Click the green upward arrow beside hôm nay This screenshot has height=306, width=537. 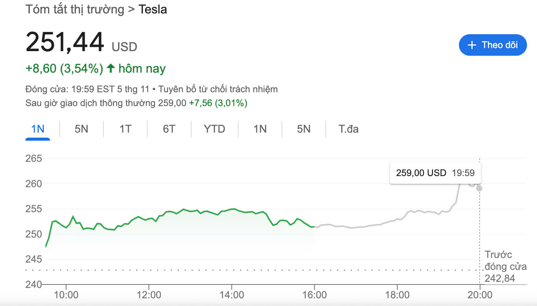[111, 69]
